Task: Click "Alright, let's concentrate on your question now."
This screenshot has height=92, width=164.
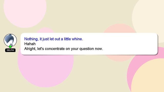Action: click(x=64, y=49)
